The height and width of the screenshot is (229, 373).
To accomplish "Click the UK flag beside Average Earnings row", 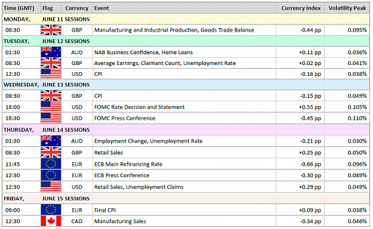I will point(51,63).
